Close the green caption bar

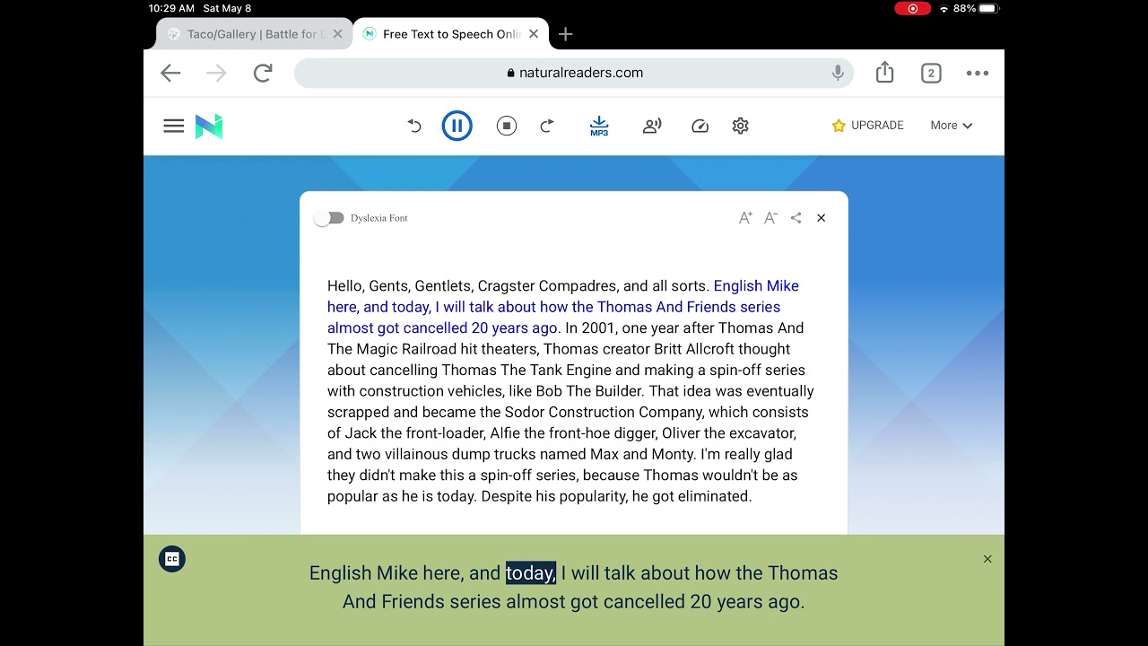[987, 559]
